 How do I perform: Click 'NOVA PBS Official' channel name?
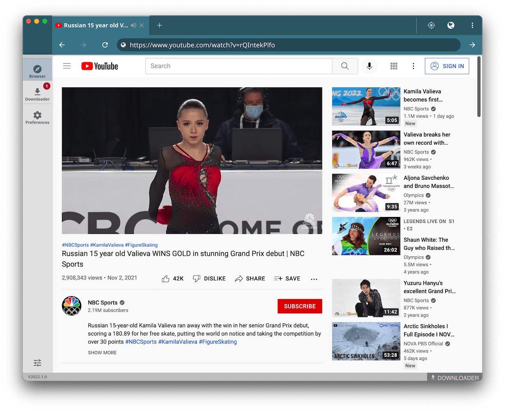tap(423, 344)
